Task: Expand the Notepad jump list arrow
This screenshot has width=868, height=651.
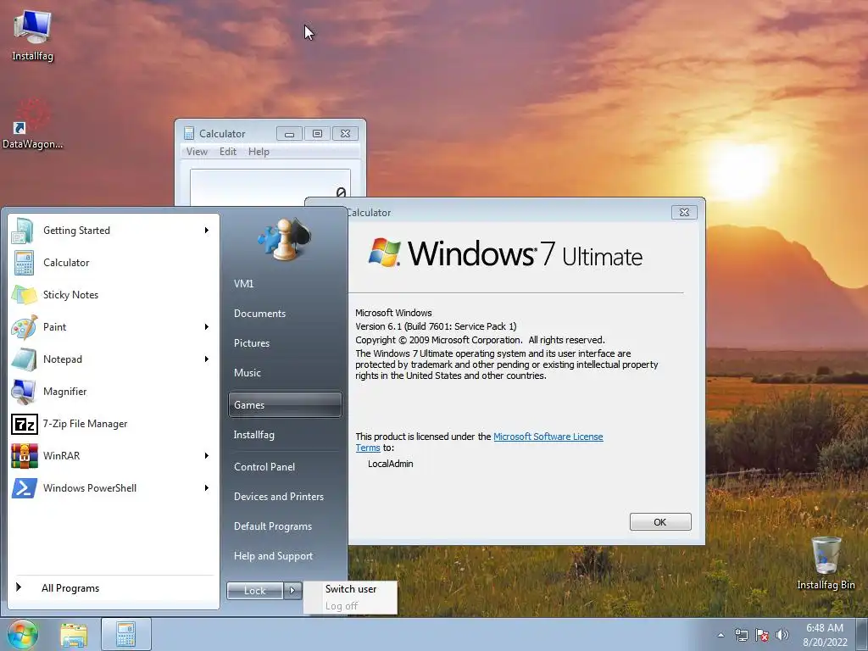Action: (x=207, y=359)
